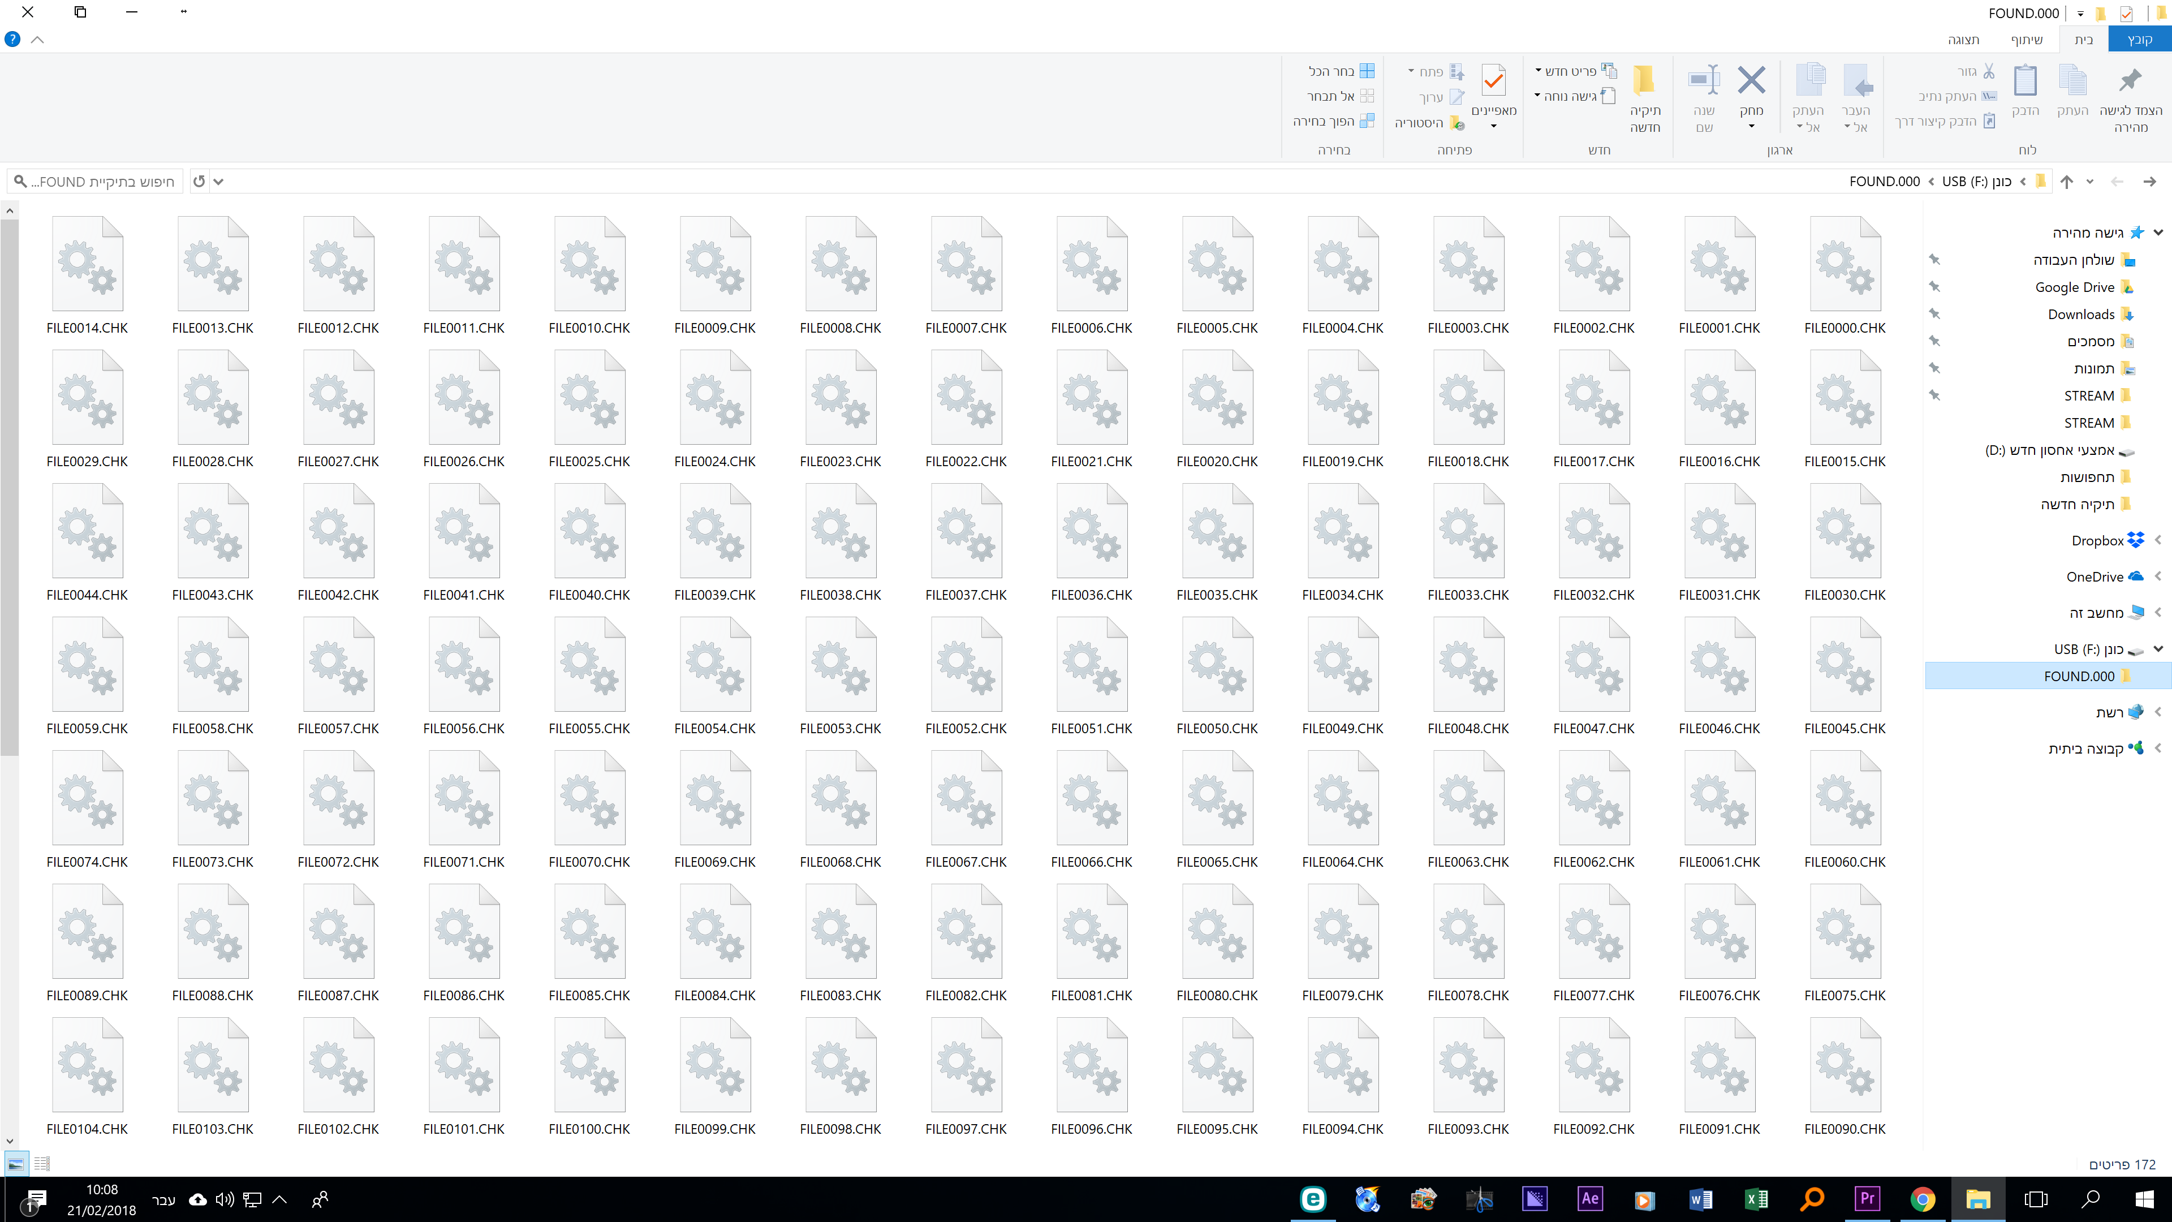Collapse the USB (F:) drive node

(2158, 649)
